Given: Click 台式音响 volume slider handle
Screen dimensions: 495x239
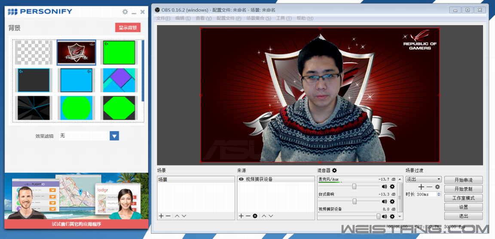Looking at the screenshot, I should pyautogui.click(x=354, y=202).
